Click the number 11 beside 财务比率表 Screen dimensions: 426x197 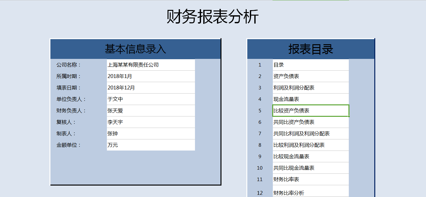point(260,179)
